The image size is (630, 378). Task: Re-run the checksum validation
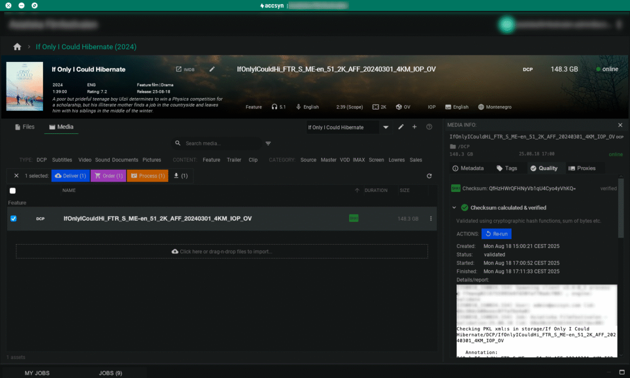[496, 234]
